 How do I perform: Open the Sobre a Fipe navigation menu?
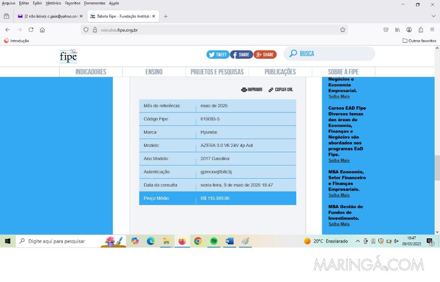(344, 72)
